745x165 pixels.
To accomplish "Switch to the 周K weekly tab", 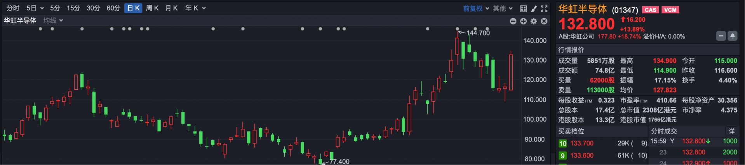I will tap(152, 8).
